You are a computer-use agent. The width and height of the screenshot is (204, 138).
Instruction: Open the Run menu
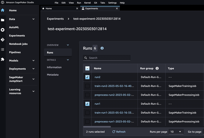[x=79, y=3]
